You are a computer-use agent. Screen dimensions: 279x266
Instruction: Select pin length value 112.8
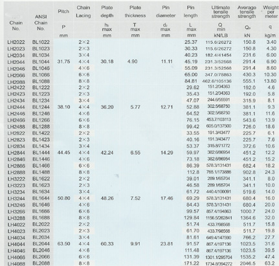pyautogui.click(x=193, y=172)
